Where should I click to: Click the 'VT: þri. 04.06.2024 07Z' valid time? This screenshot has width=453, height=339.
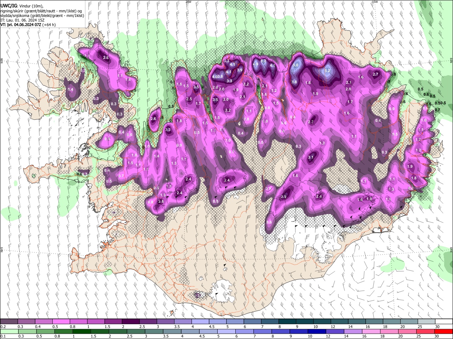[21, 25]
